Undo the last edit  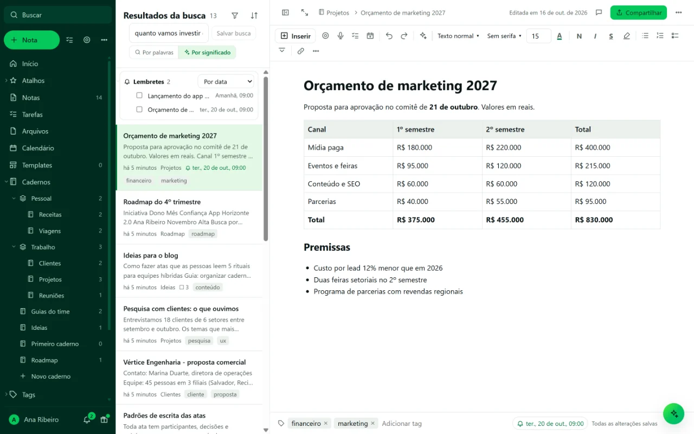tap(389, 36)
